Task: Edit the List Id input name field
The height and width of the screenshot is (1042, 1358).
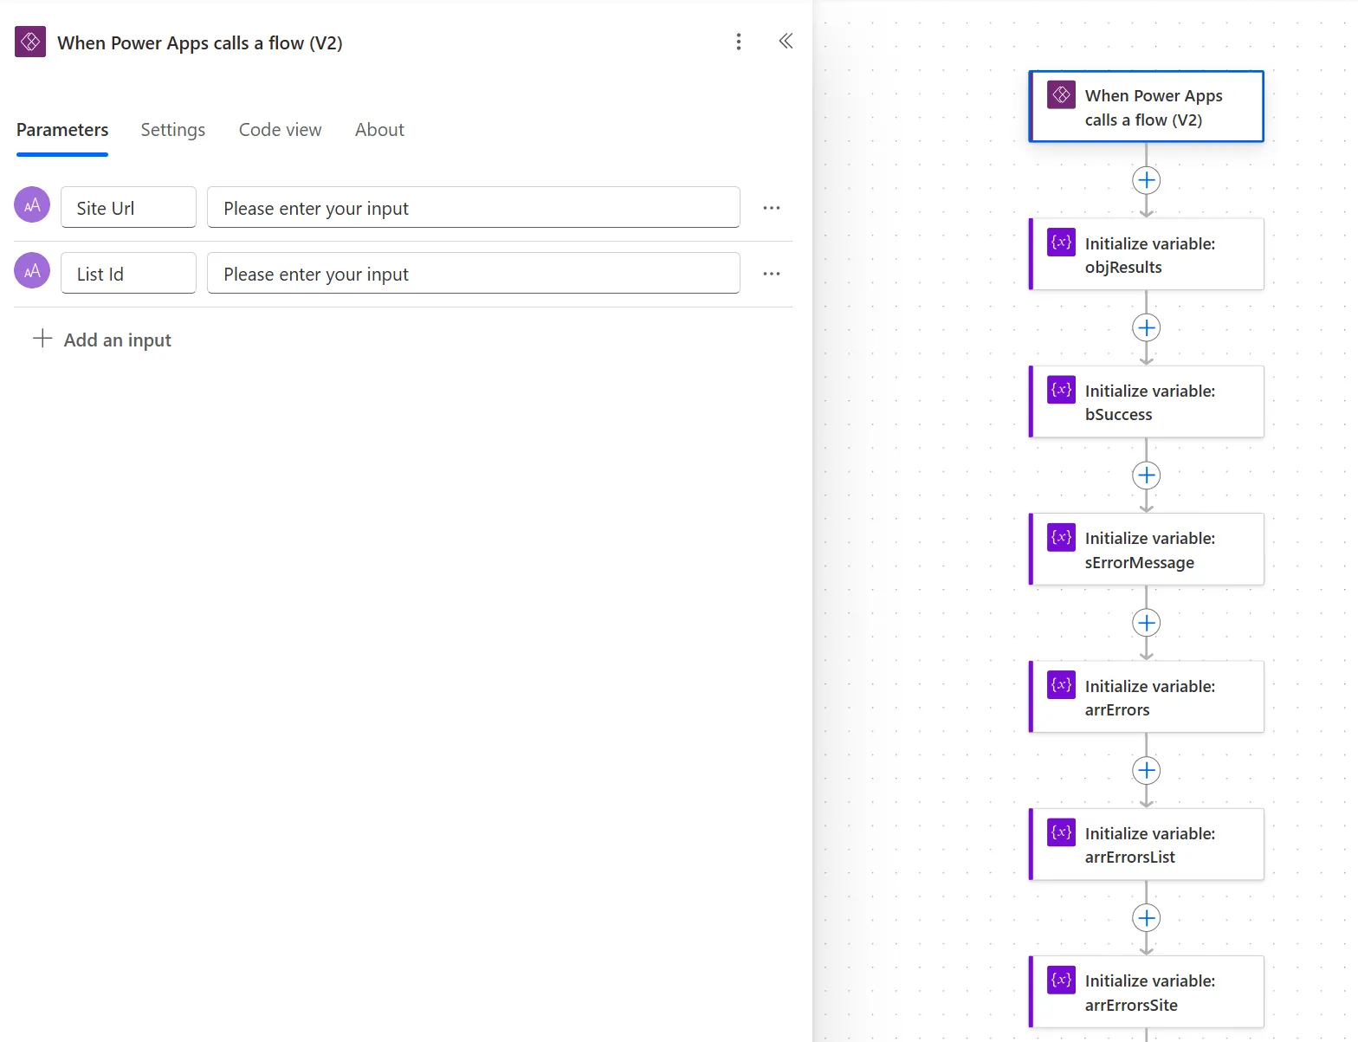Action: point(128,273)
